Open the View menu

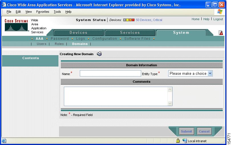coord(29,12)
